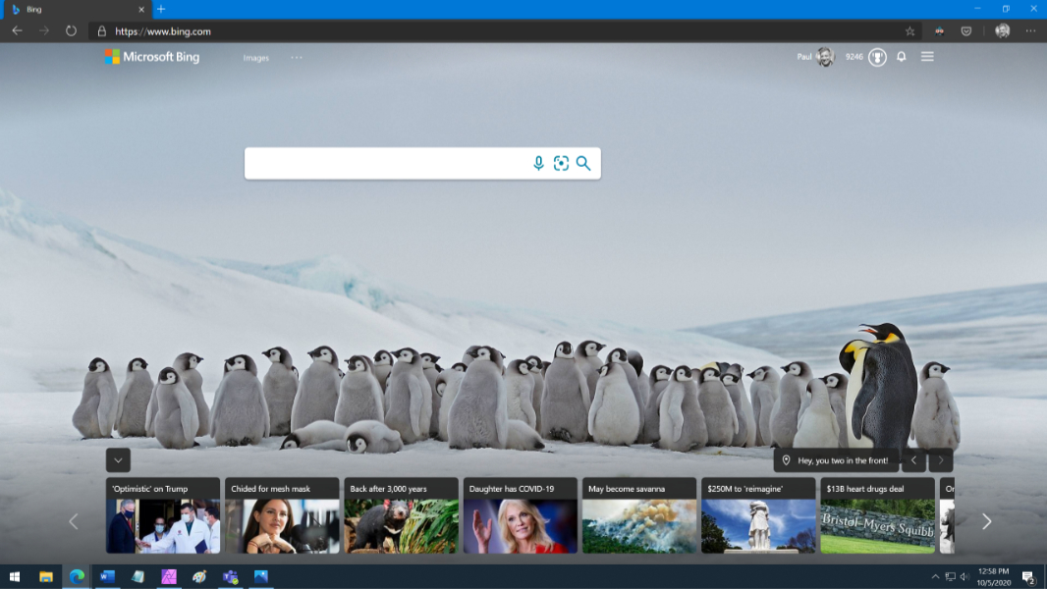
Task: Open Photos app from taskbar
Action: (261, 577)
